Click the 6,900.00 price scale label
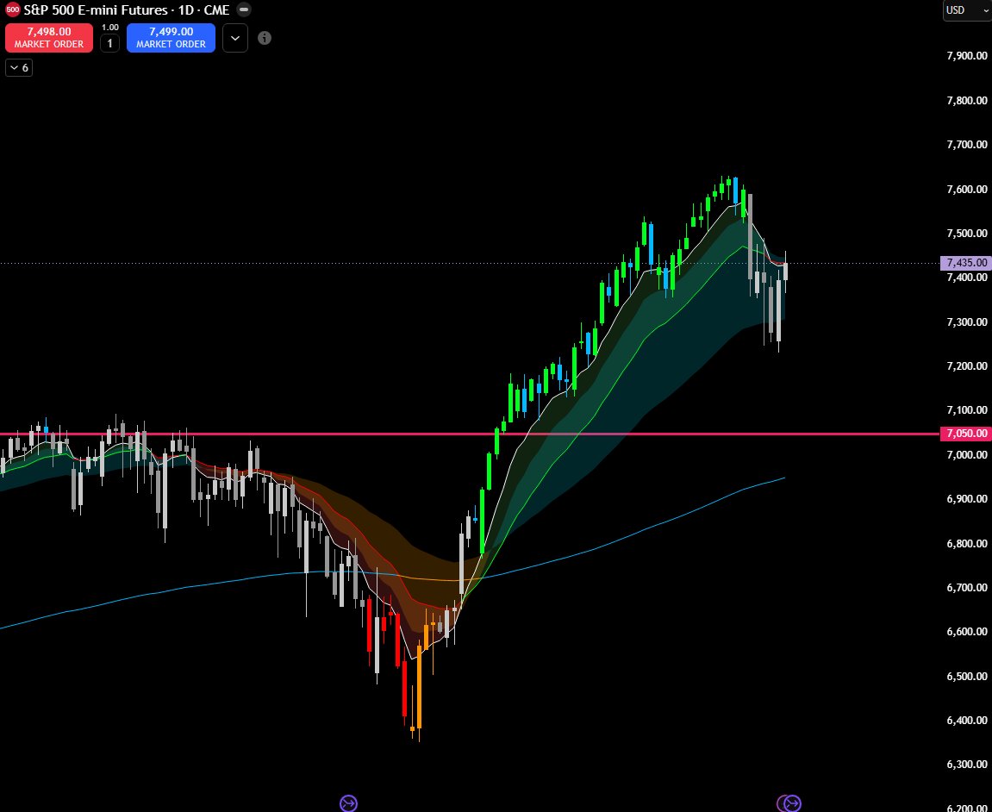This screenshot has height=812, width=992. pyautogui.click(x=967, y=499)
